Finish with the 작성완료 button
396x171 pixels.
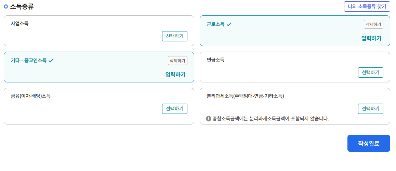pyautogui.click(x=369, y=143)
